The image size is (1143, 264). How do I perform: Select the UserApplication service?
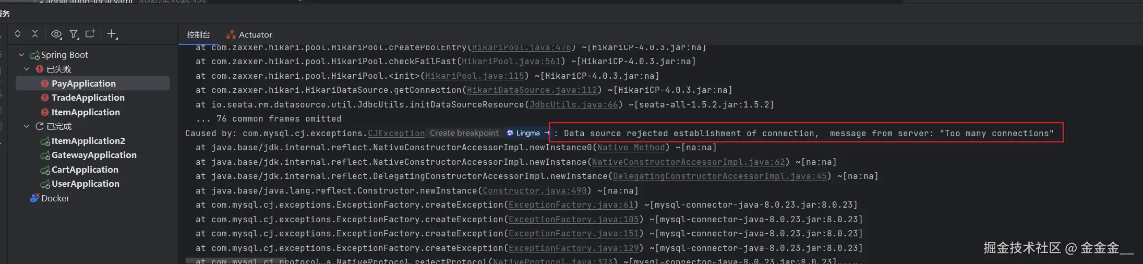tap(86, 184)
